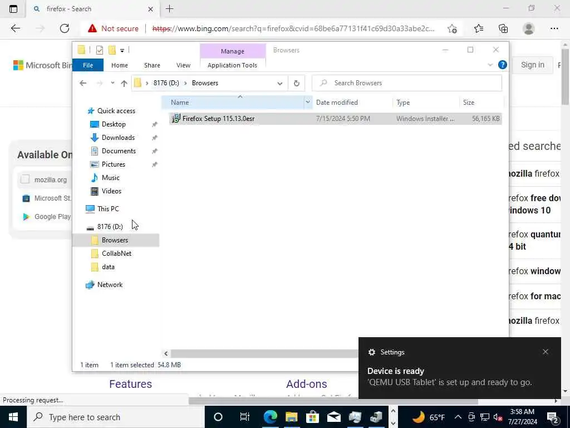Open the Windows Start menu

tap(13, 417)
